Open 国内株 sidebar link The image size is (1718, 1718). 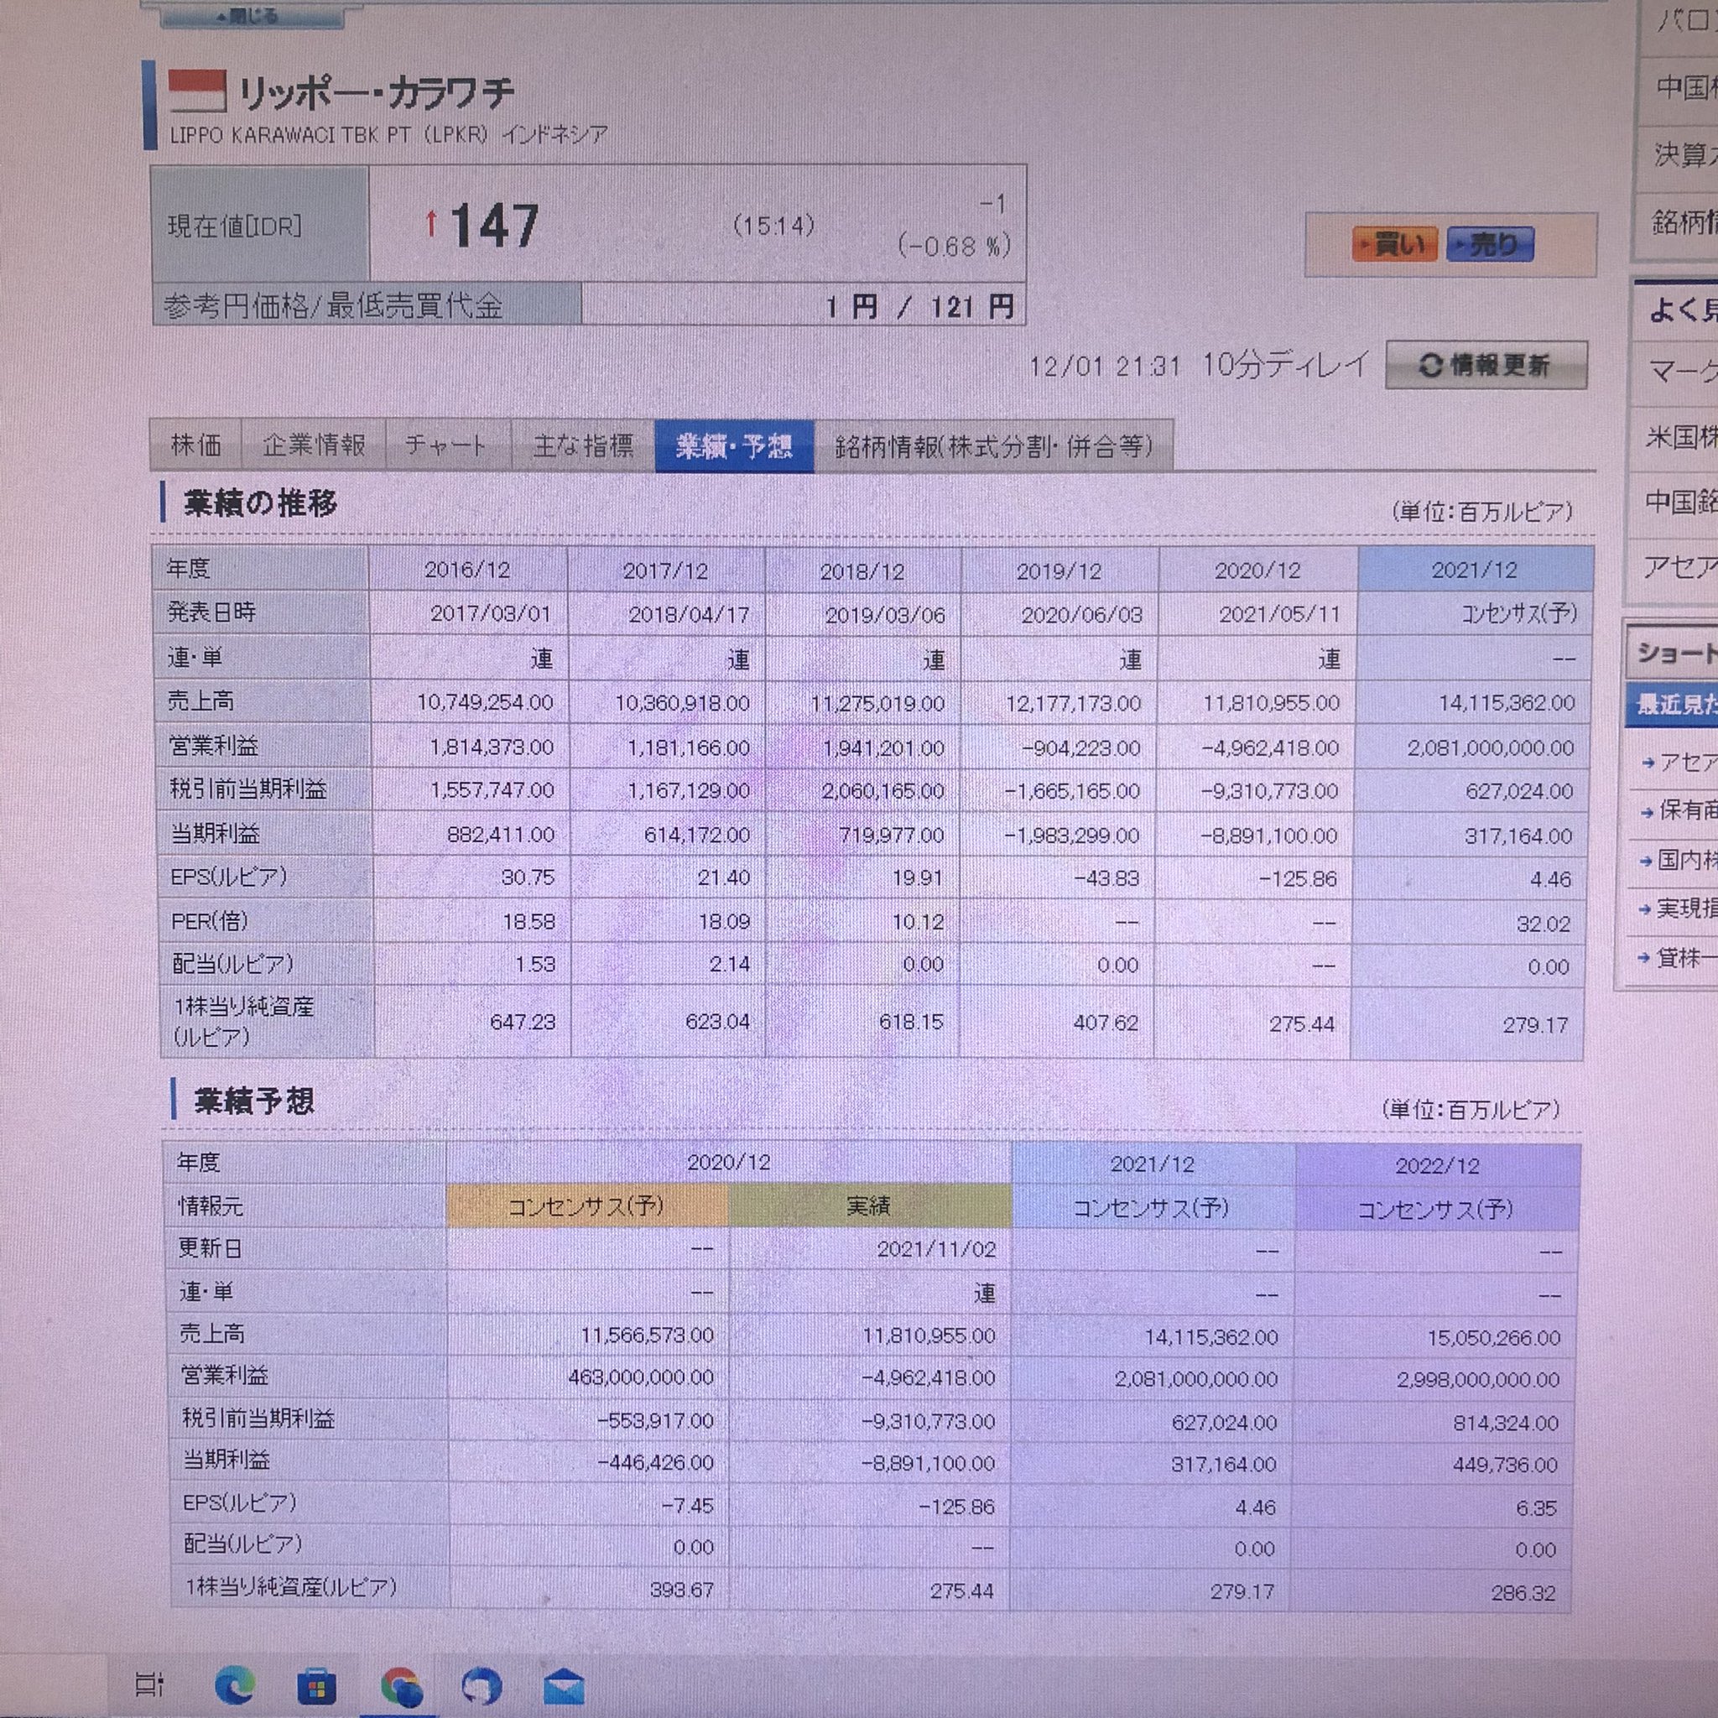coord(1679,860)
